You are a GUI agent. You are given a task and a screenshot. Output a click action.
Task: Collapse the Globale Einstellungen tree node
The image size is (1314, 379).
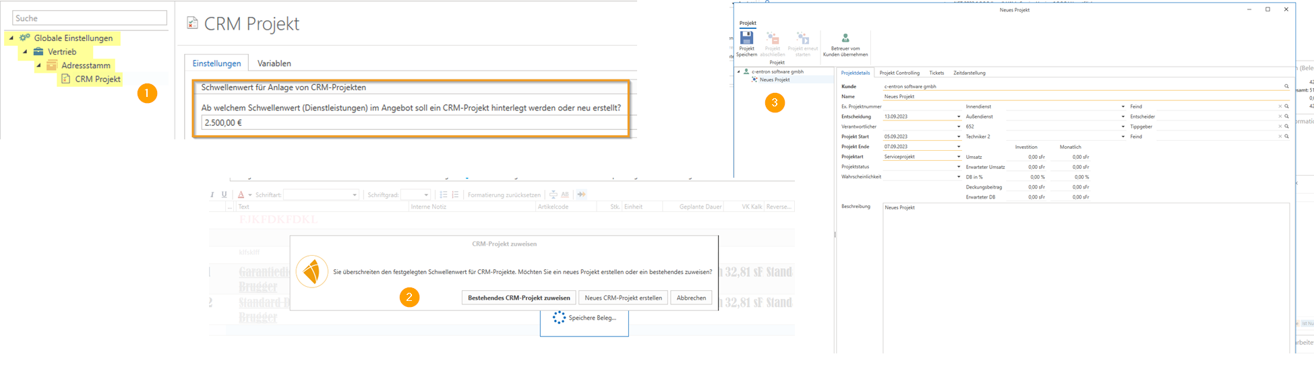(11, 38)
